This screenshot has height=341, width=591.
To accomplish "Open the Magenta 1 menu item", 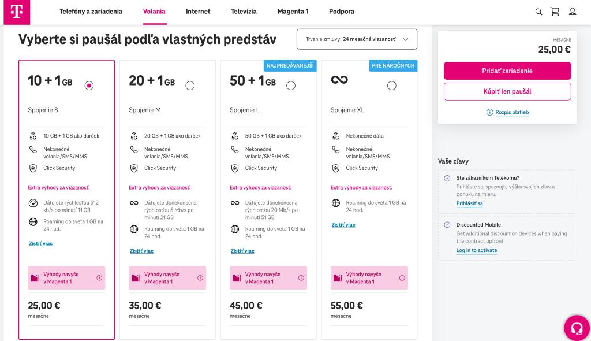I will (x=293, y=12).
